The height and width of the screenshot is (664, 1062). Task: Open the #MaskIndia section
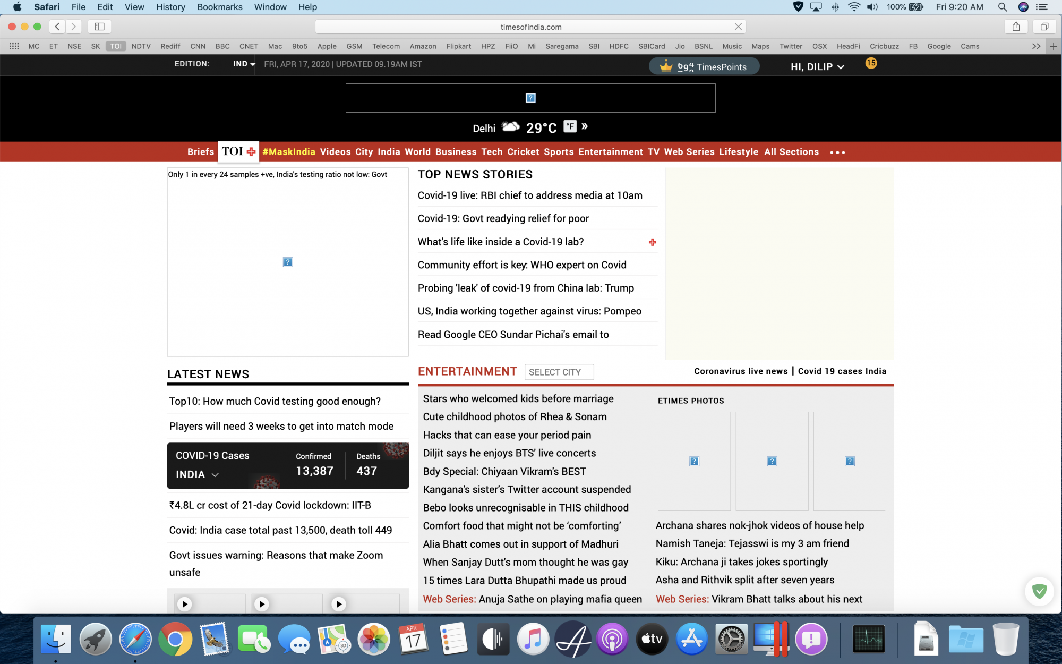(289, 152)
